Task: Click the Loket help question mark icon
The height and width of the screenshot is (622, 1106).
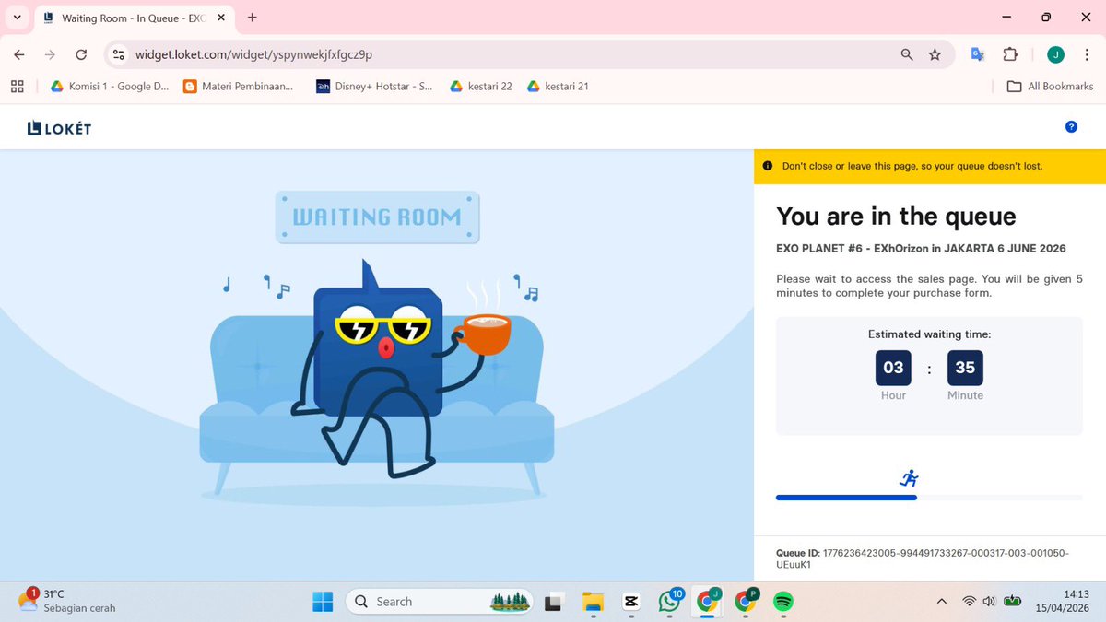Action: [x=1071, y=127]
